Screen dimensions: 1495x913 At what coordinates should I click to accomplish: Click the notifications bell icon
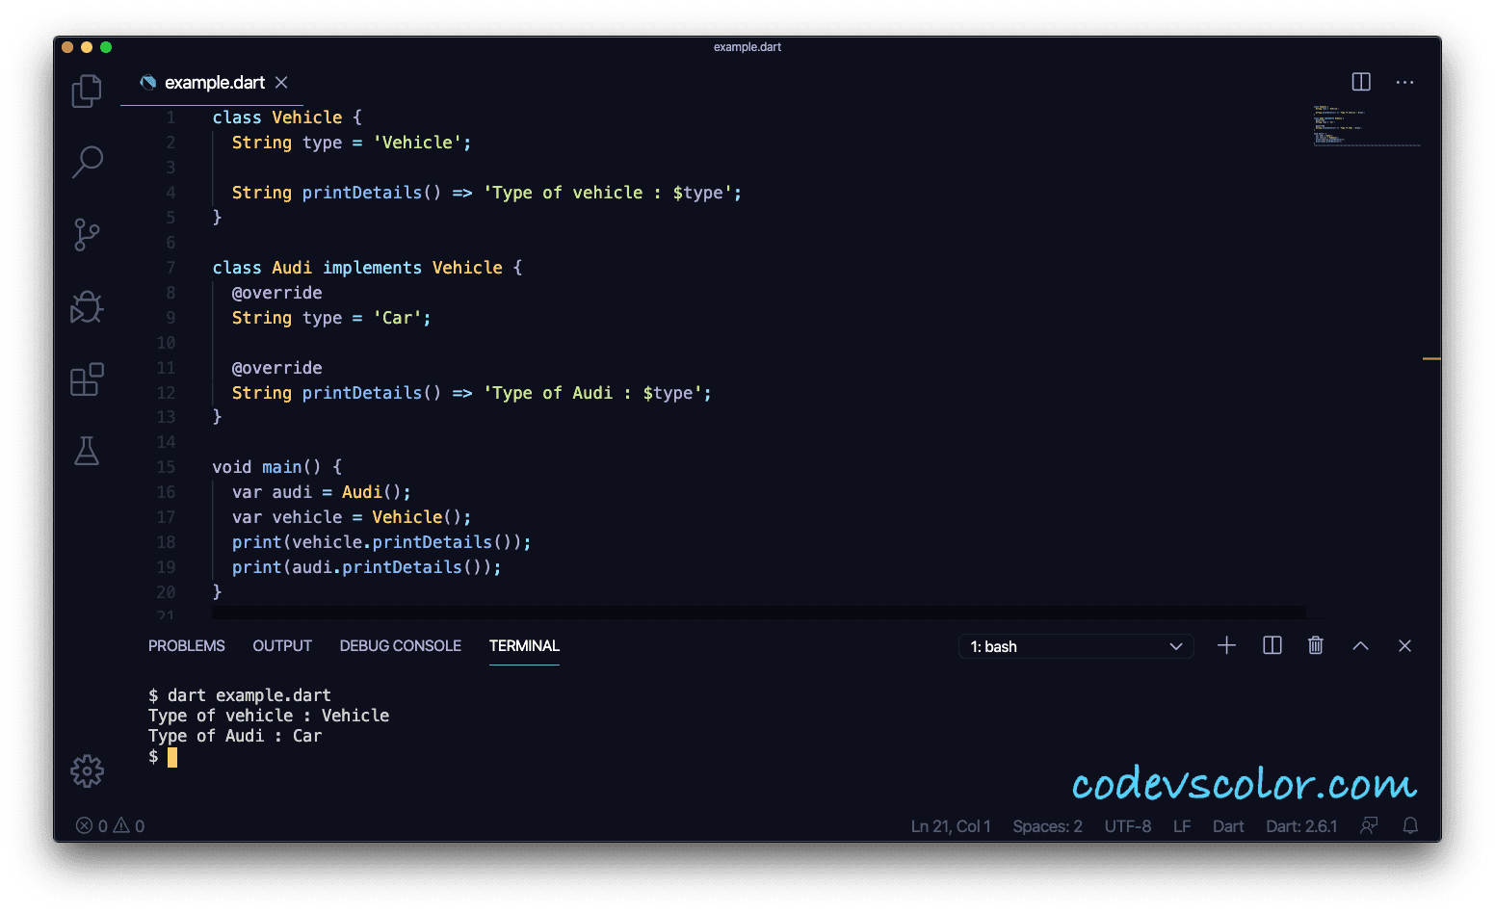point(1410,825)
